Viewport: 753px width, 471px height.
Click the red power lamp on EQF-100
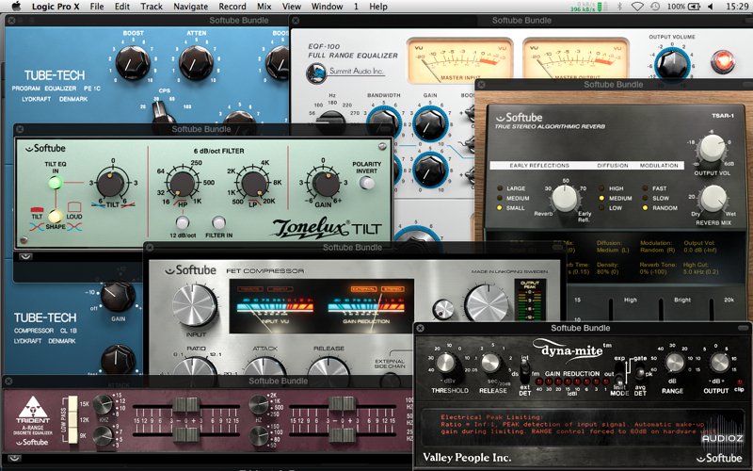[x=722, y=62]
